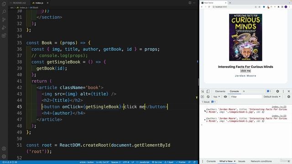Click the browser back arrow
The width and height of the screenshot is (292, 164).
click(202, 7)
